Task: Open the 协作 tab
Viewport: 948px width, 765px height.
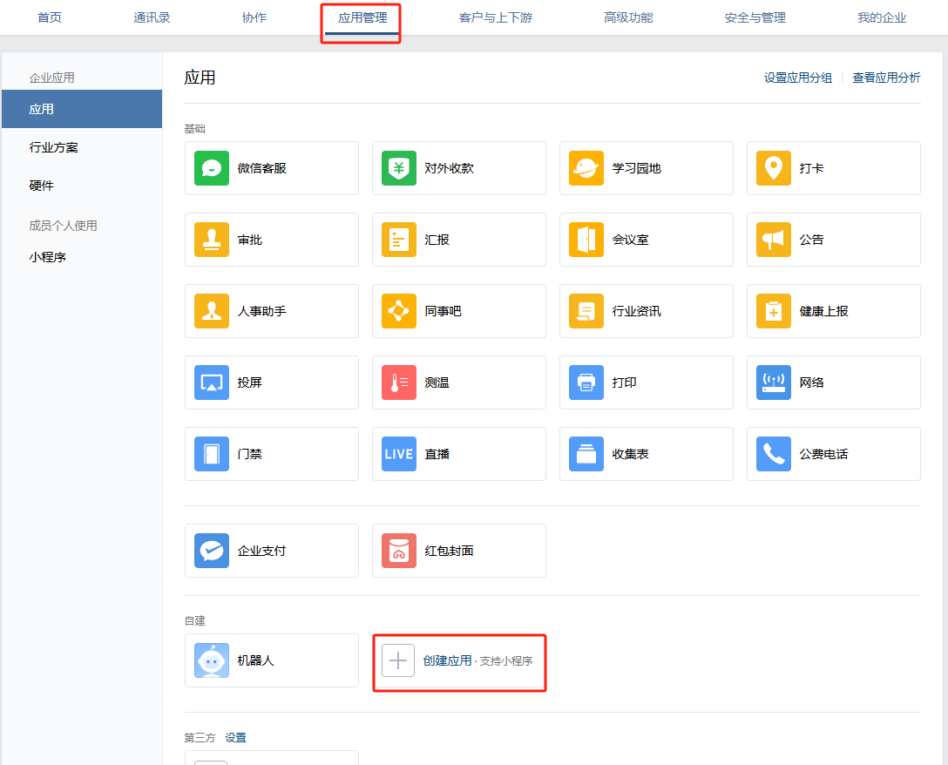Action: click(254, 17)
